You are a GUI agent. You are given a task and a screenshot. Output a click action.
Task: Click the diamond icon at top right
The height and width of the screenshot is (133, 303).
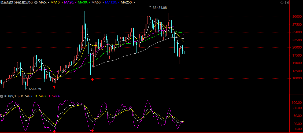pos(282,2)
